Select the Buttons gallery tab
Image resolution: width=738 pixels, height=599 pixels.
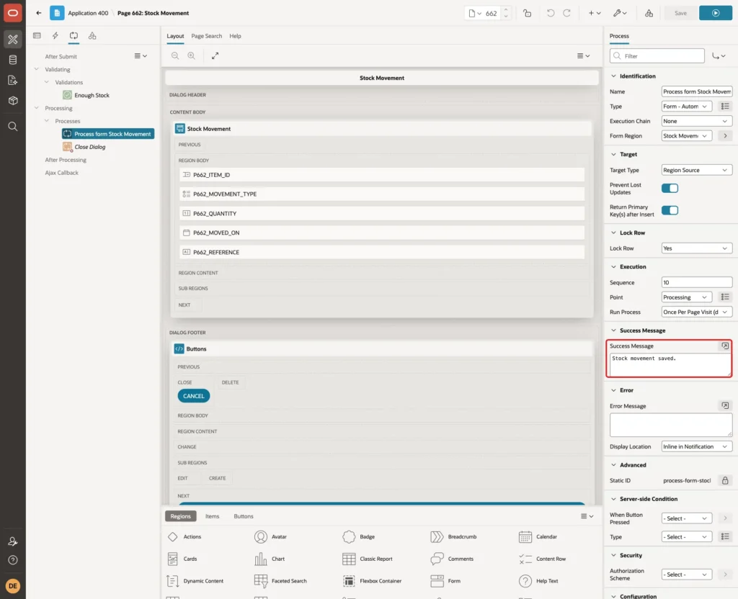[244, 516]
